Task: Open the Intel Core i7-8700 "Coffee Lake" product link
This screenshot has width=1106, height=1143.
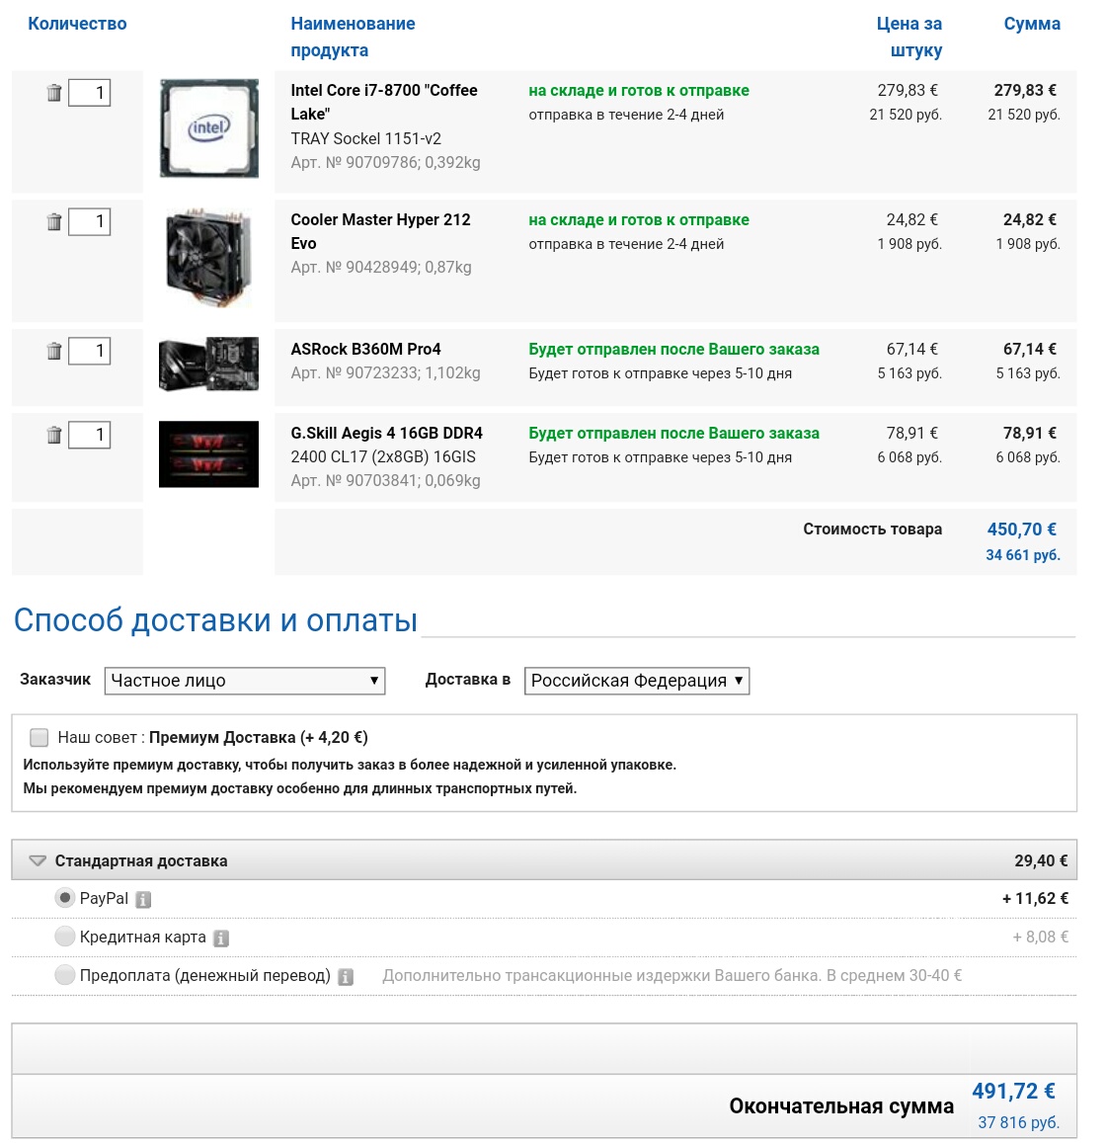Action: (384, 102)
